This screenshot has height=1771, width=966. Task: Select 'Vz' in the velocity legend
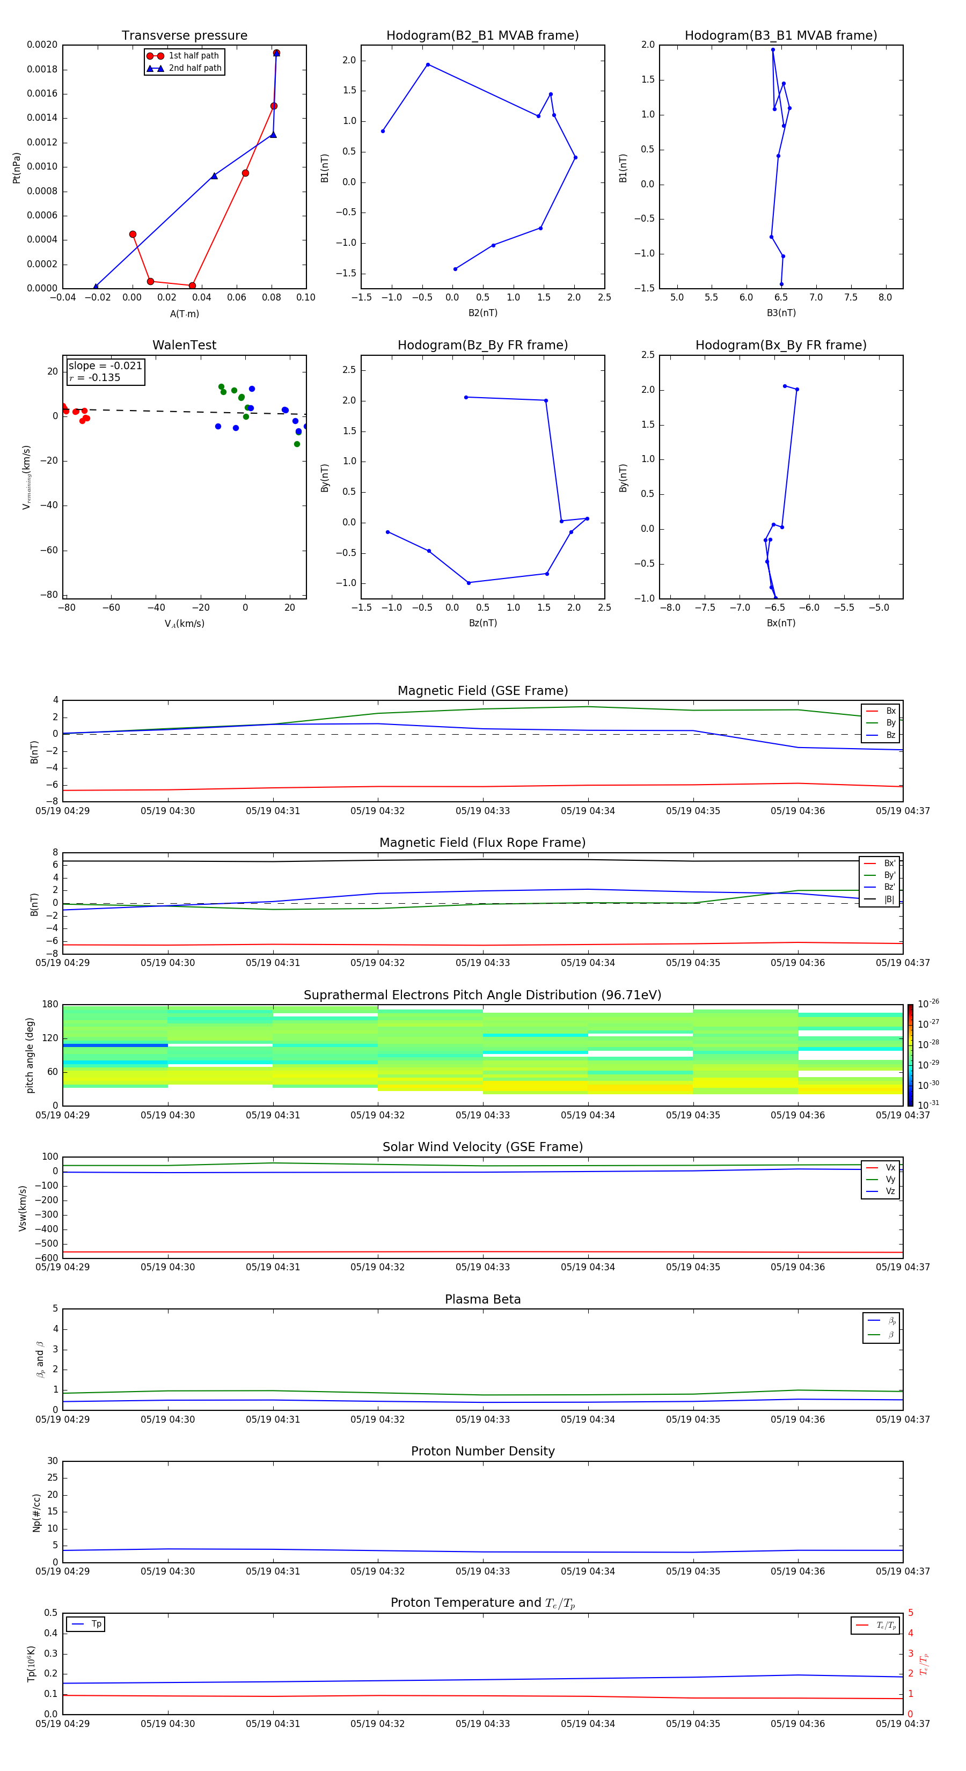881,1191
